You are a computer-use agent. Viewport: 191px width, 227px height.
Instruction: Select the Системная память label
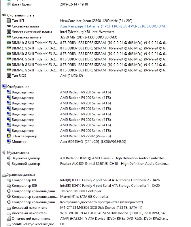(27, 37)
